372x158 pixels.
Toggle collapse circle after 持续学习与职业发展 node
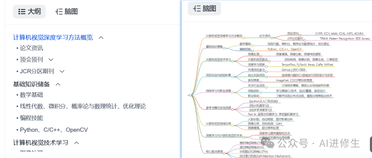pos(232,92)
